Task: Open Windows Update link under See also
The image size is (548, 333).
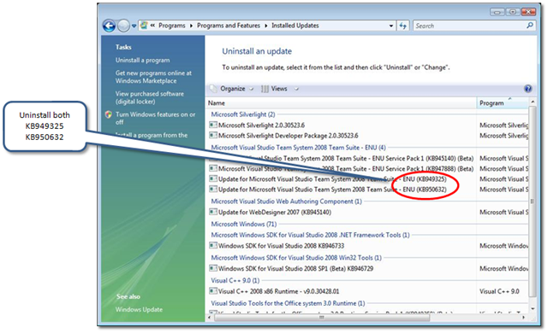Action: tap(139, 310)
